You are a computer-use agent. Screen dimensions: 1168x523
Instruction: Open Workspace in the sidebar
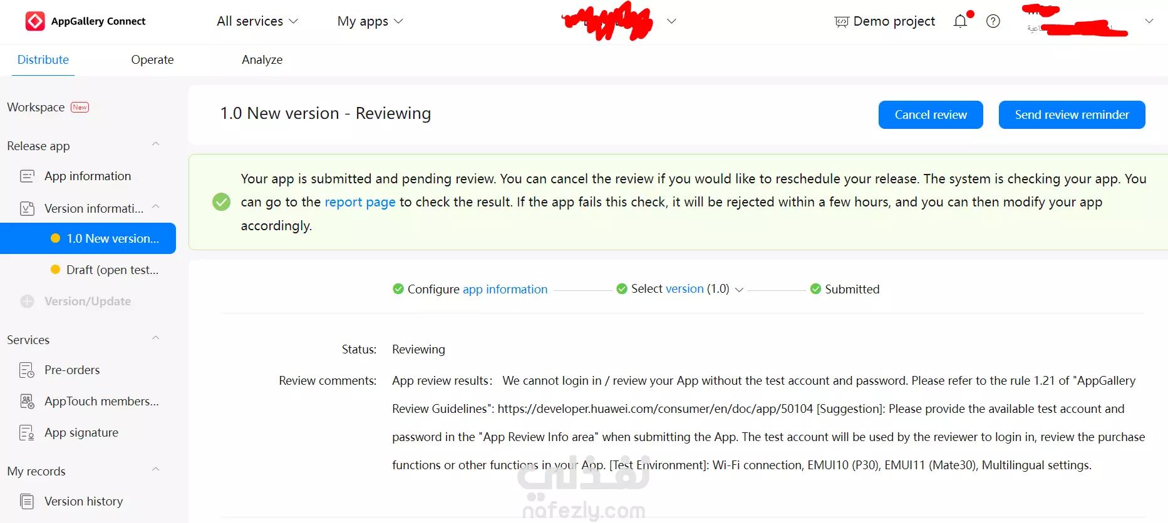coord(36,107)
